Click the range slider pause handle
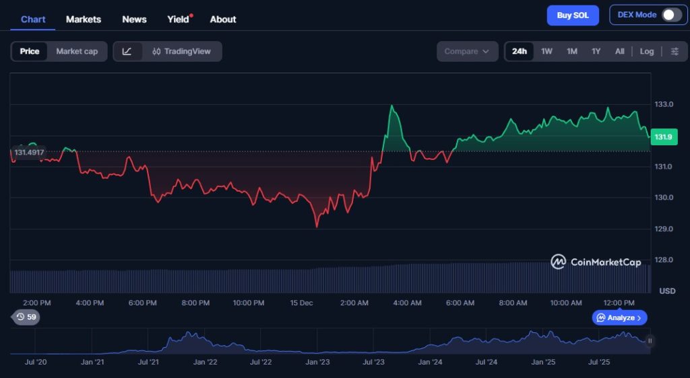This screenshot has width=690, height=378. pos(650,341)
